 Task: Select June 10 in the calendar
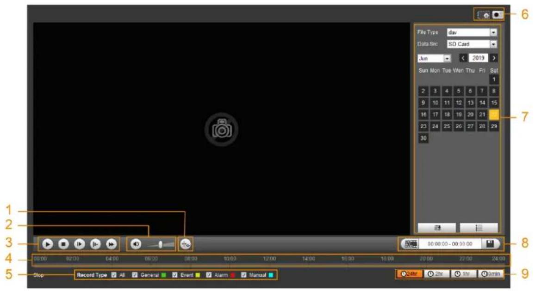435,103
